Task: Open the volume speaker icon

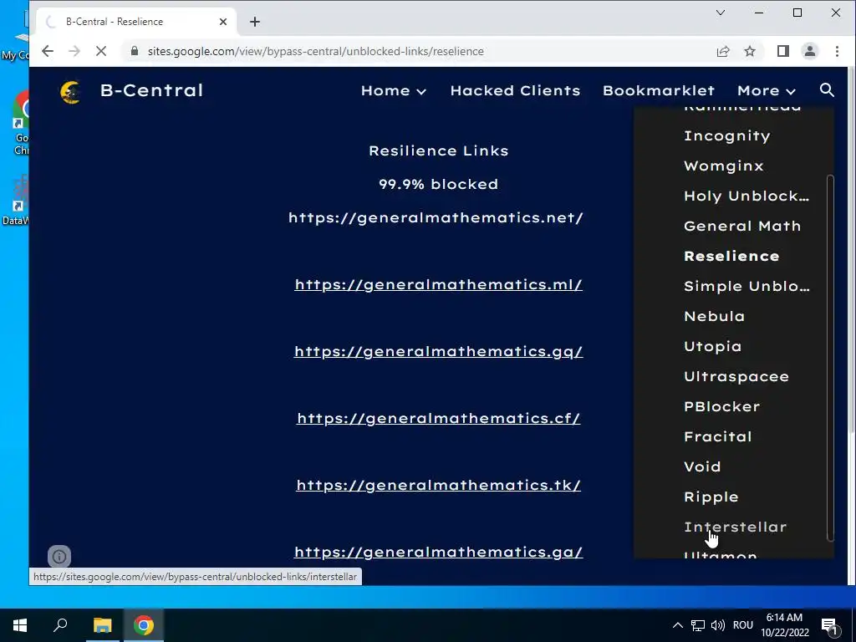Action: (718, 625)
